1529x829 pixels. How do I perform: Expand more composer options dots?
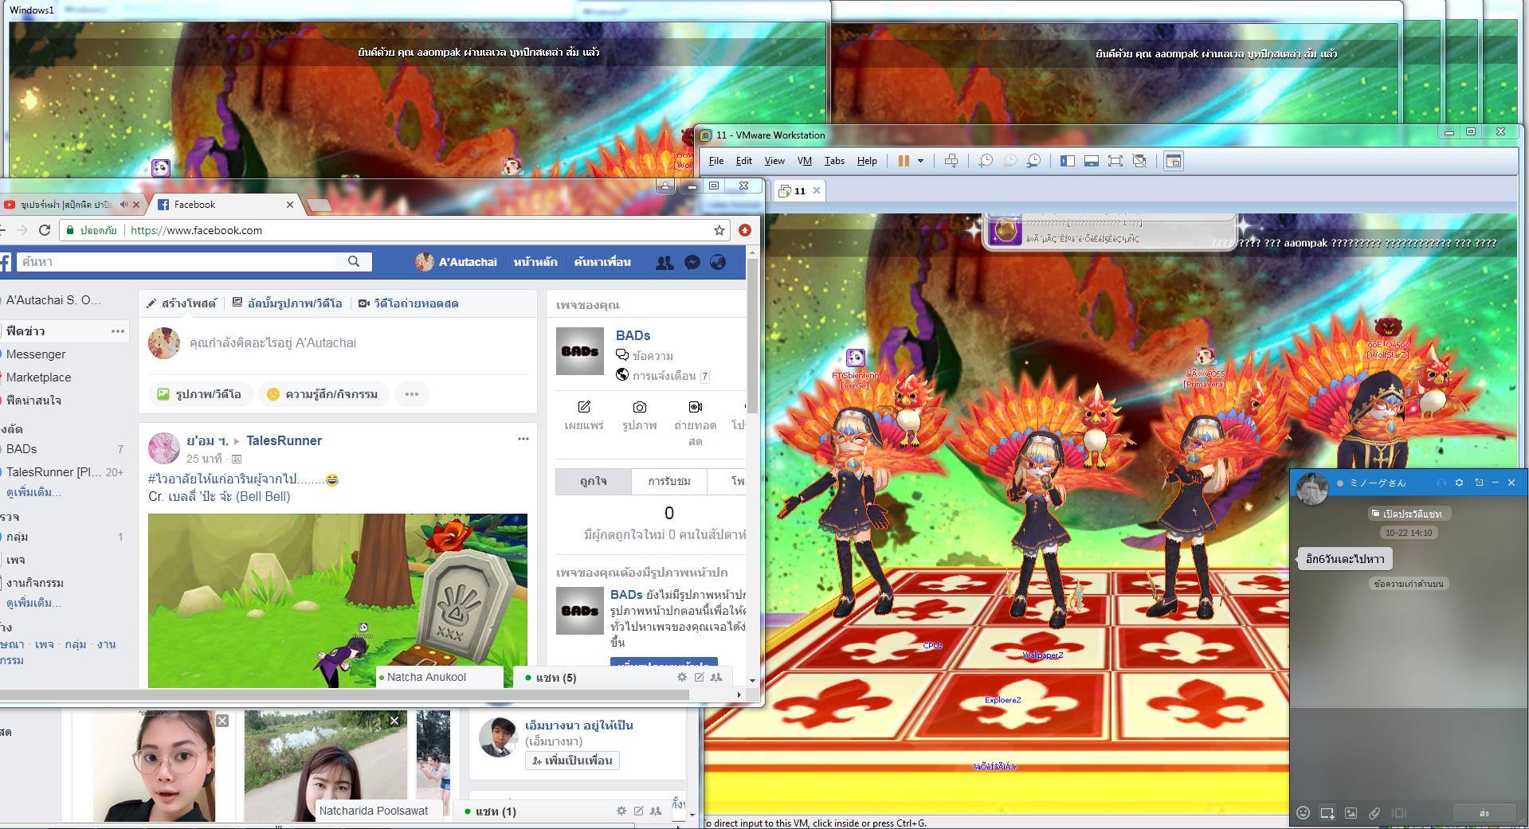[x=412, y=394]
